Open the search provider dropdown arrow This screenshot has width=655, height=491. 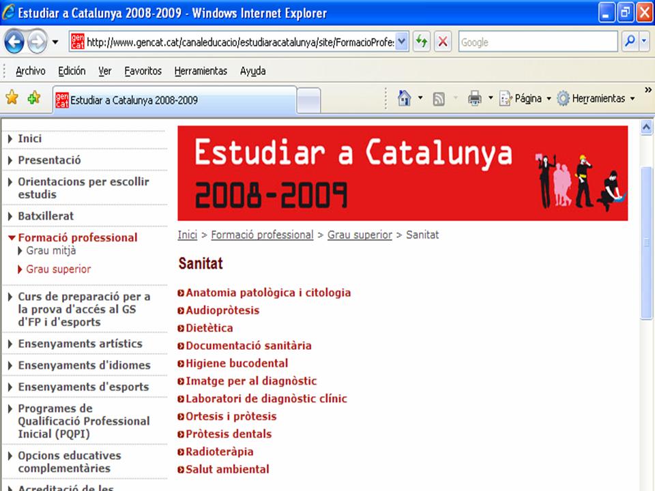(644, 42)
